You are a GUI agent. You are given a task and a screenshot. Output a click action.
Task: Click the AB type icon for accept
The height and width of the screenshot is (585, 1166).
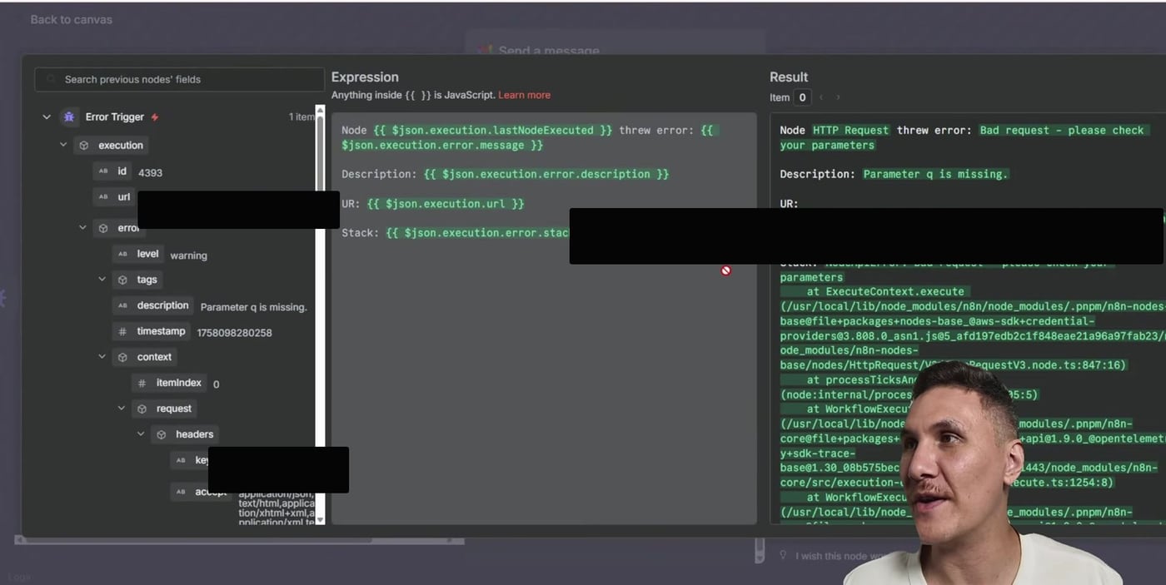[181, 492]
